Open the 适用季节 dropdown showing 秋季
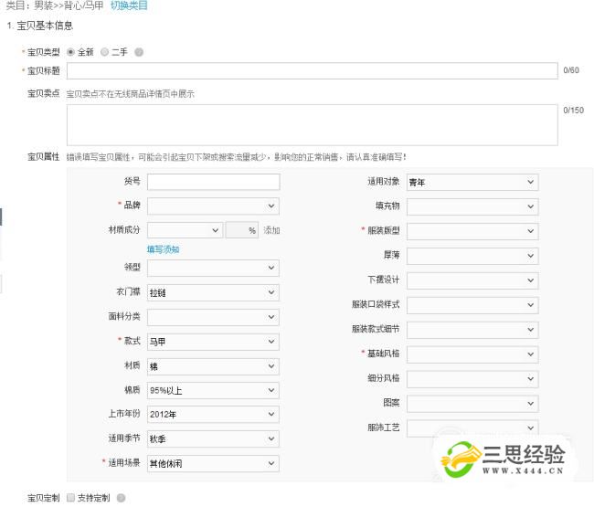 [x=212, y=438]
